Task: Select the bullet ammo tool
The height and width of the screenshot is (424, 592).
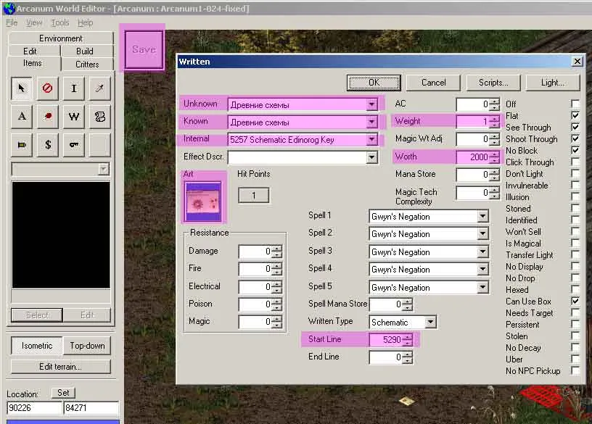Action: pyautogui.click(x=22, y=144)
